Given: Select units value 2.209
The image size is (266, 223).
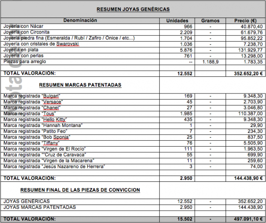Looking at the screenshot, I should (x=186, y=33).
